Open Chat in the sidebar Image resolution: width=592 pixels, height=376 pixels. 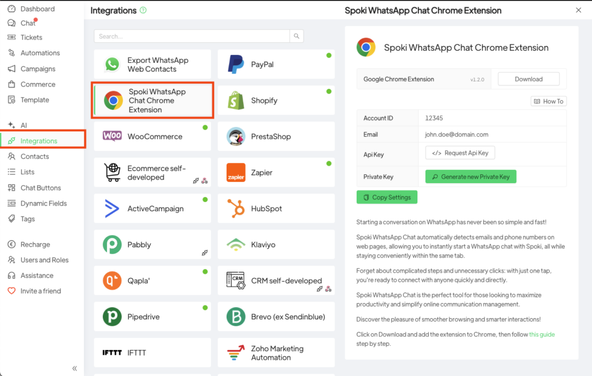click(28, 23)
